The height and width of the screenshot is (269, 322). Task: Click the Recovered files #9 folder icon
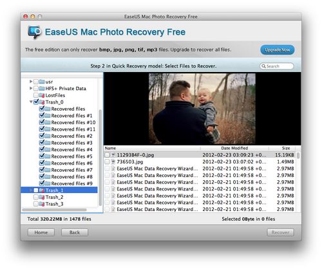pyautogui.click(x=48, y=183)
